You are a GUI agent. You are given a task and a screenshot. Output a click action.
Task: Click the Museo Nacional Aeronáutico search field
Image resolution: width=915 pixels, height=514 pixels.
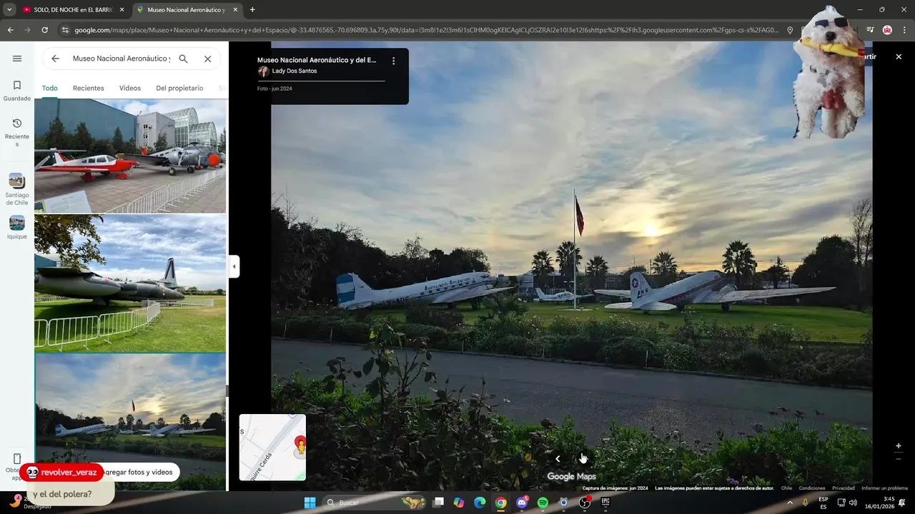pyautogui.click(x=122, y=59)
